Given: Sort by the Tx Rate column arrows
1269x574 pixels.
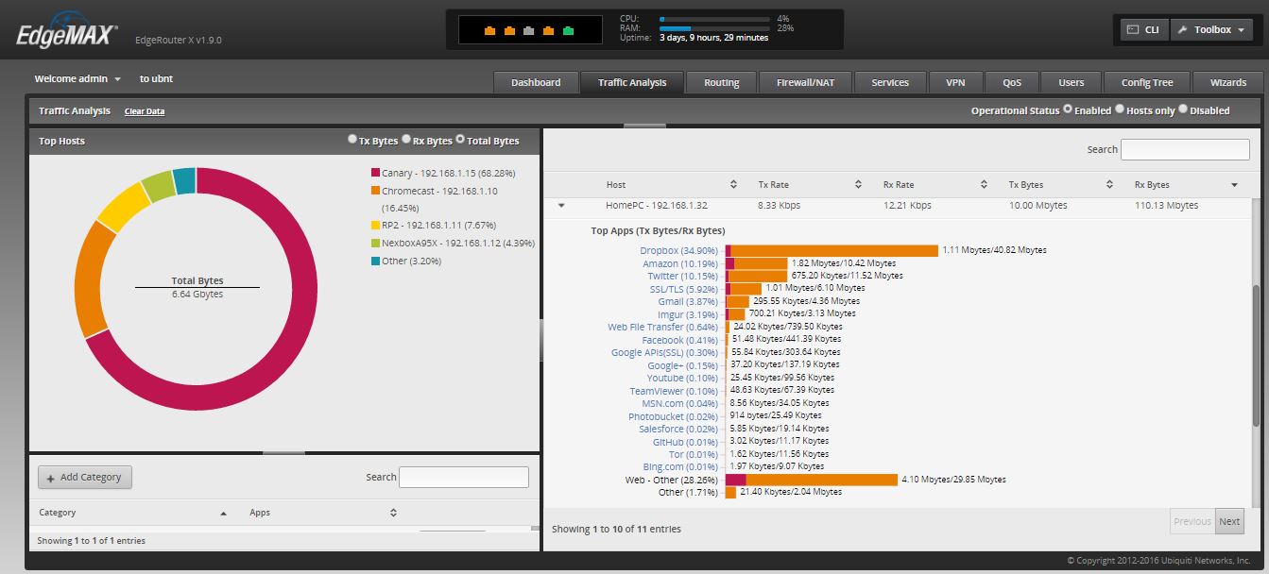Looking at the screenshot, I should (859, 184).
